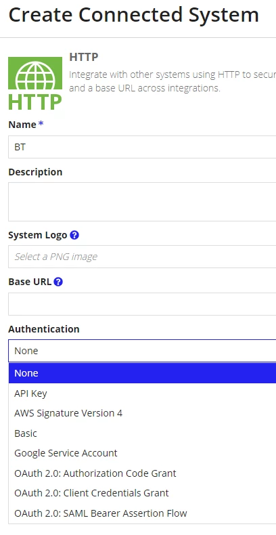Click the HTTP heading text
The image size is (276, 535).
click(x=84, y=57)
